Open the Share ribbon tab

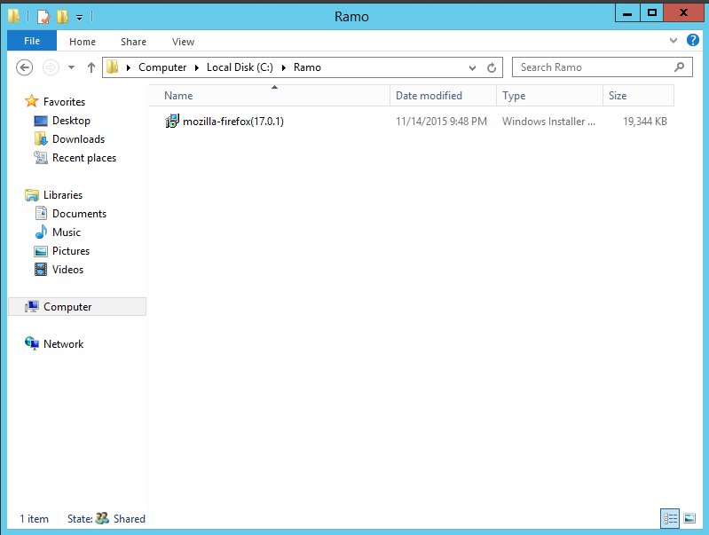[133, 42]
